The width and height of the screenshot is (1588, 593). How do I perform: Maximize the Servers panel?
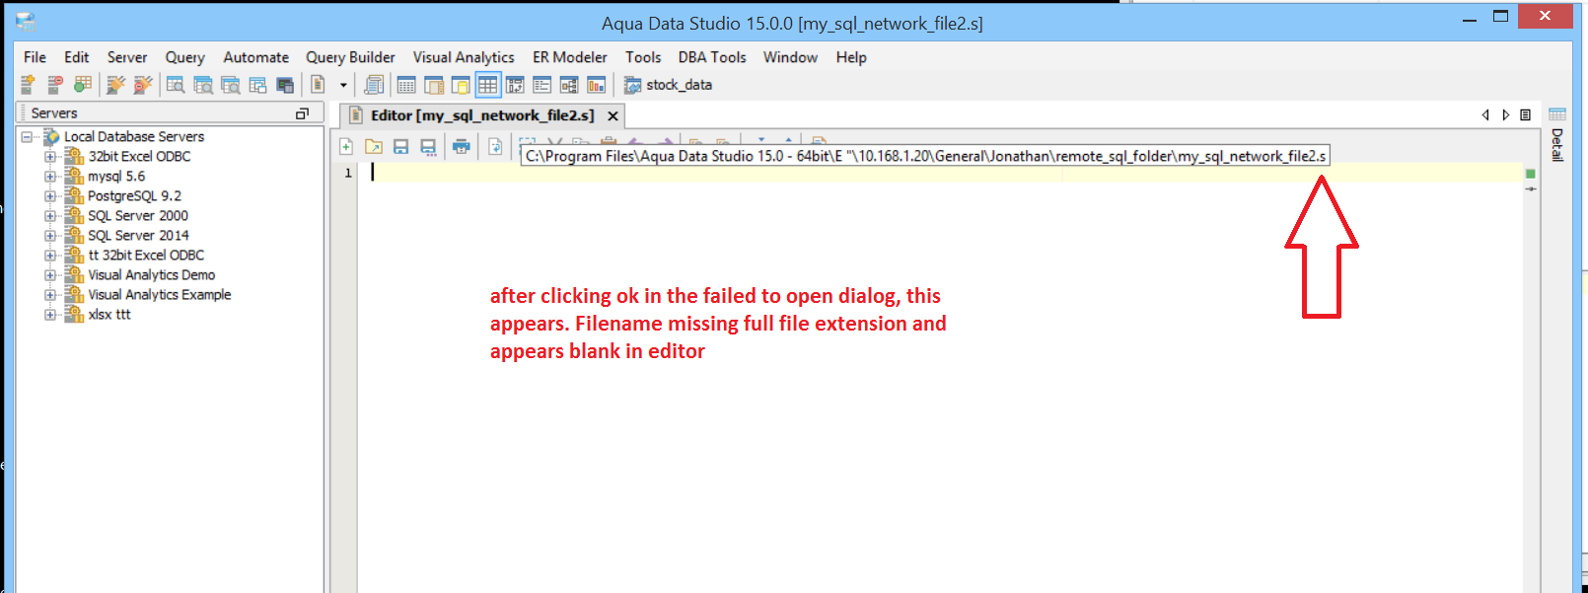[x=302, y=113]
